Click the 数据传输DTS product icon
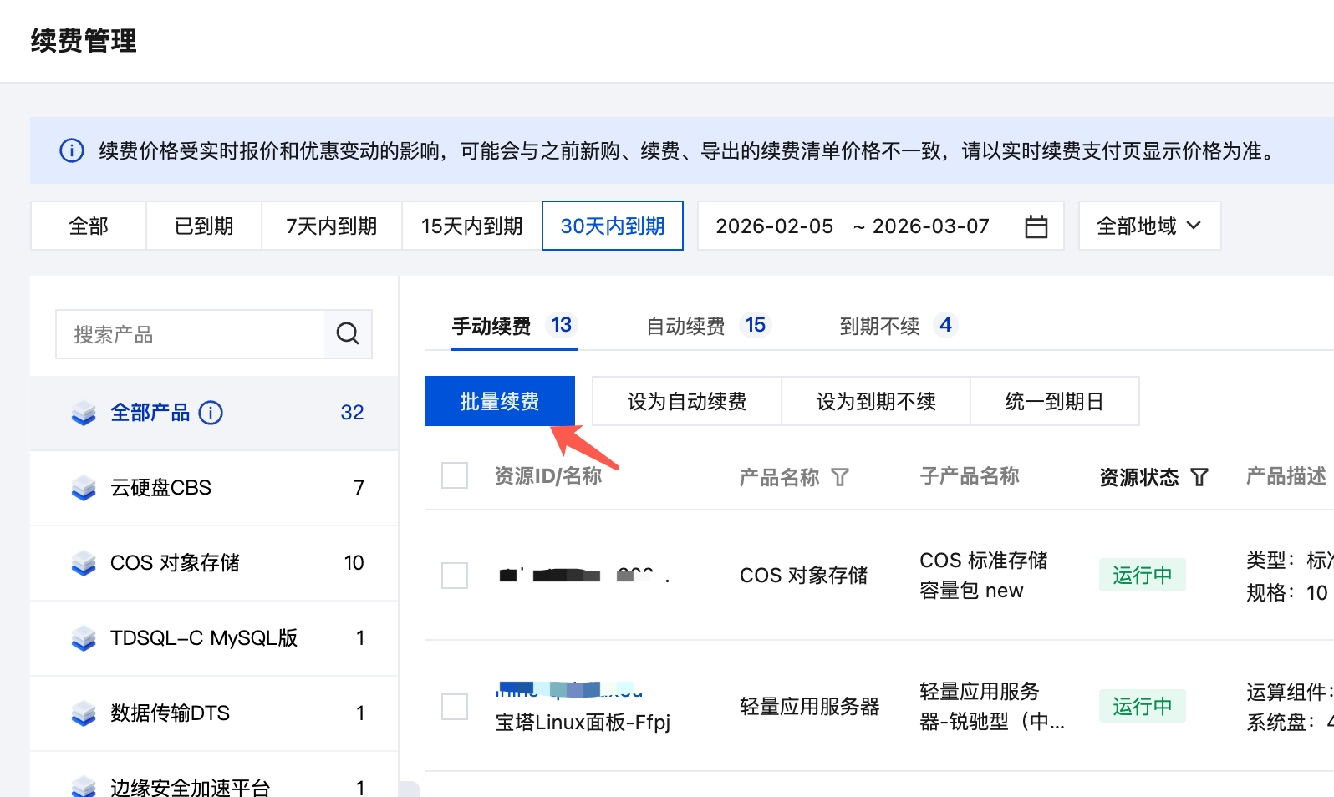1334x797 pixels. [84, 713]
